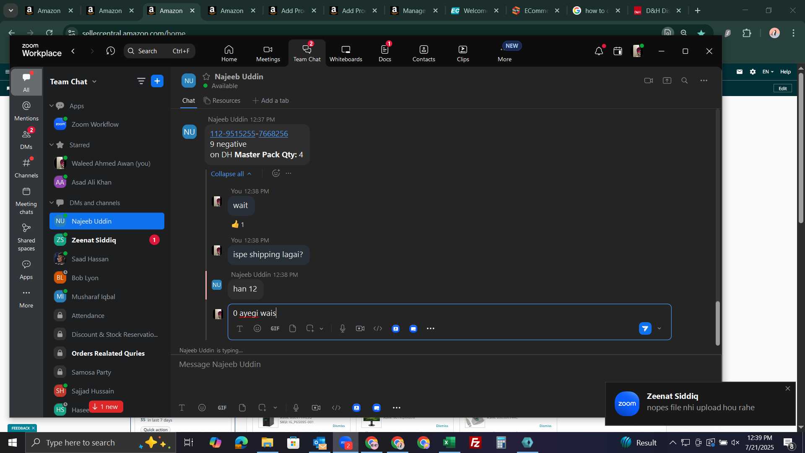
Task: Open Clips tab
Action: pyautogui.click(x=463, y=53)
